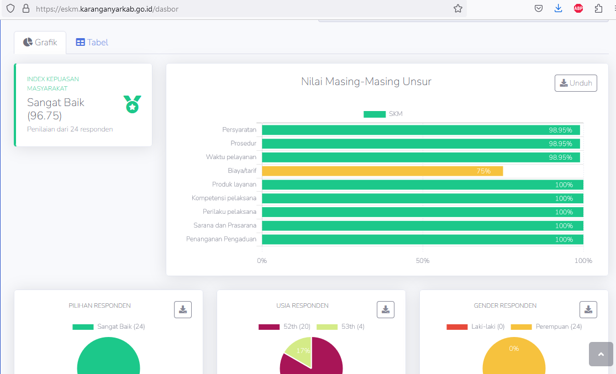The width and height of the screenshot is (616, 374).
Task: Download the Pilihan Responden chart
Action: [x=183, y=309]
